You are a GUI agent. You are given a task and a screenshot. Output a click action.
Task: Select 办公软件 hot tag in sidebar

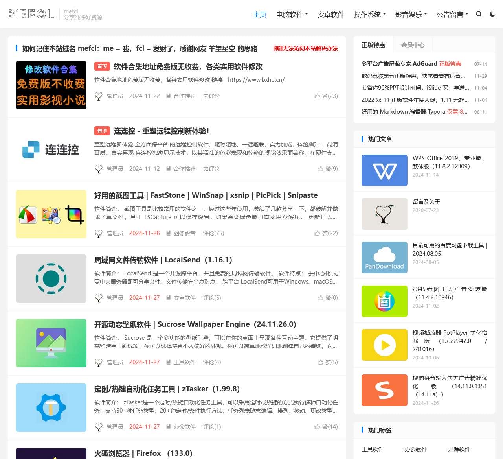click(416, 449)
